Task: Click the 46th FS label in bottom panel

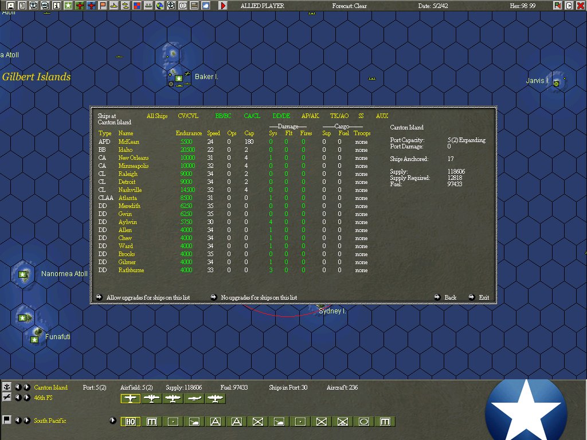Action: point(44,398)
